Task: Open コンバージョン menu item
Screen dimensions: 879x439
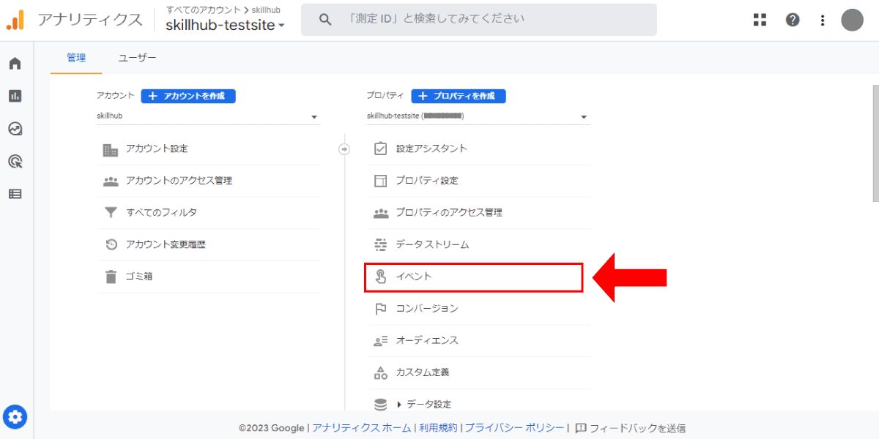Action: pos(478,309)
